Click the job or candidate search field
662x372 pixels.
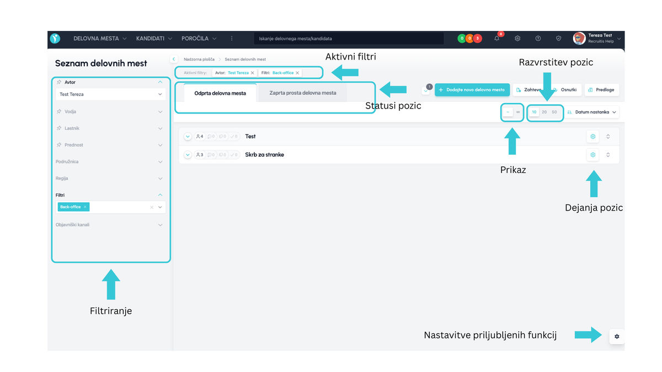[x=349, y=39]
